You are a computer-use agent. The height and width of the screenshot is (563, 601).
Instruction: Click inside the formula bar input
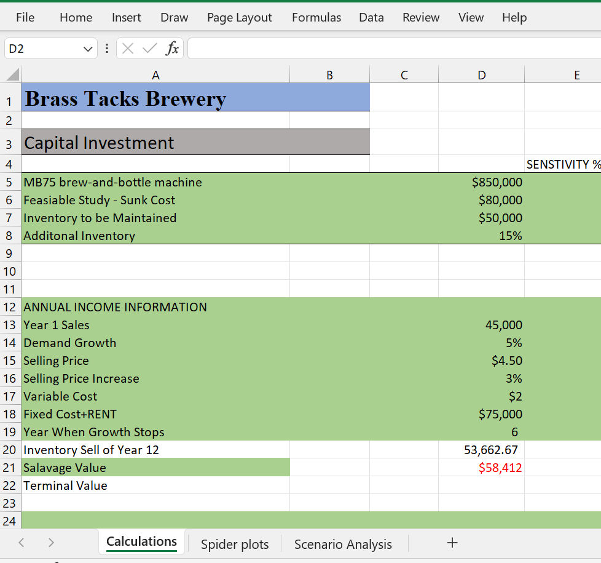click(x=394, y=49)
